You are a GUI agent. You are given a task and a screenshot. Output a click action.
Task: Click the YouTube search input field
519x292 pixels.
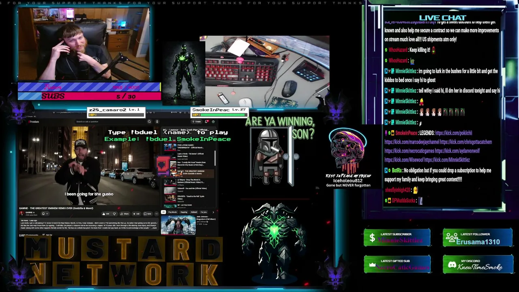tap(110, 122)
